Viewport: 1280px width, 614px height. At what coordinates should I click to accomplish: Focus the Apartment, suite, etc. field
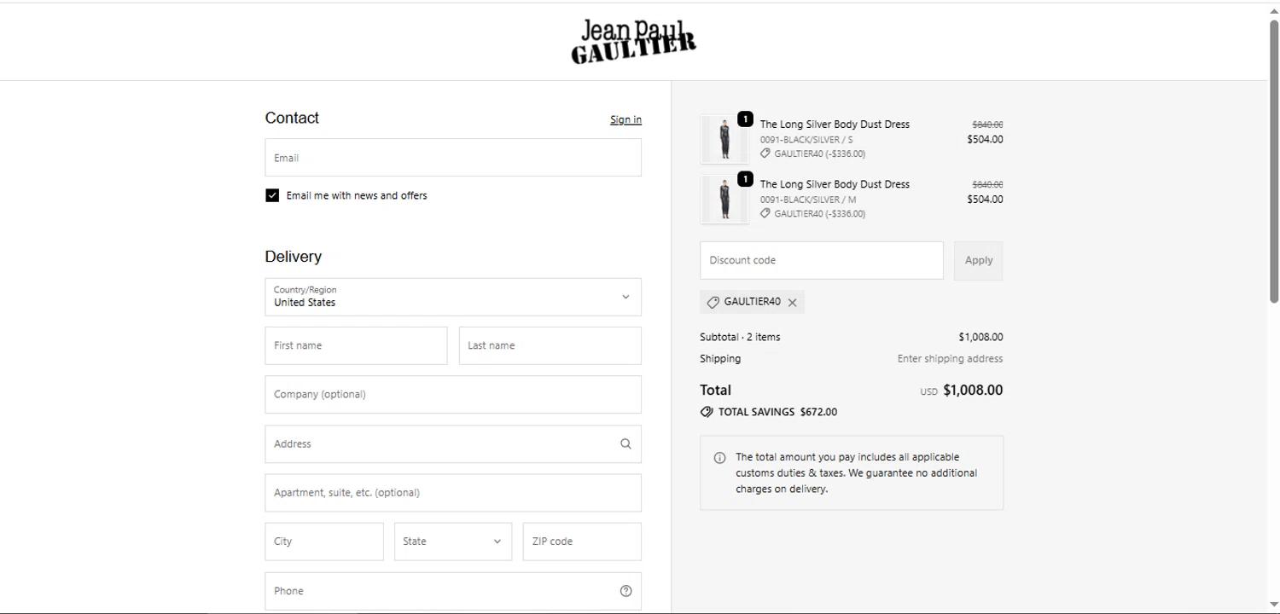tap(453, 493)
